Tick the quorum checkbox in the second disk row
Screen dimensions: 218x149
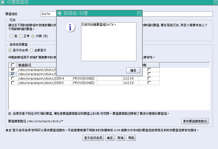pyautogui.click(x=149, y=74)
